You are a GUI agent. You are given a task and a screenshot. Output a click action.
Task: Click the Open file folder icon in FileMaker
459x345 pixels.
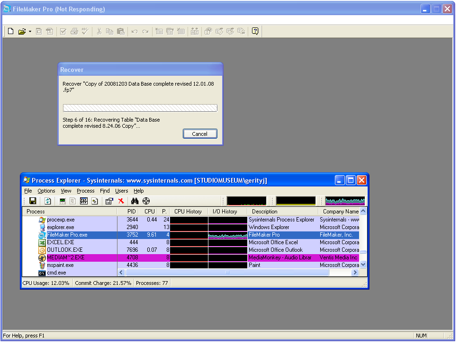click(x=22, y=32)
